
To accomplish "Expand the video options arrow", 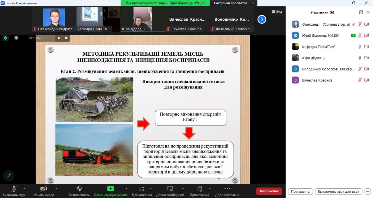I will tap(56, 188).
